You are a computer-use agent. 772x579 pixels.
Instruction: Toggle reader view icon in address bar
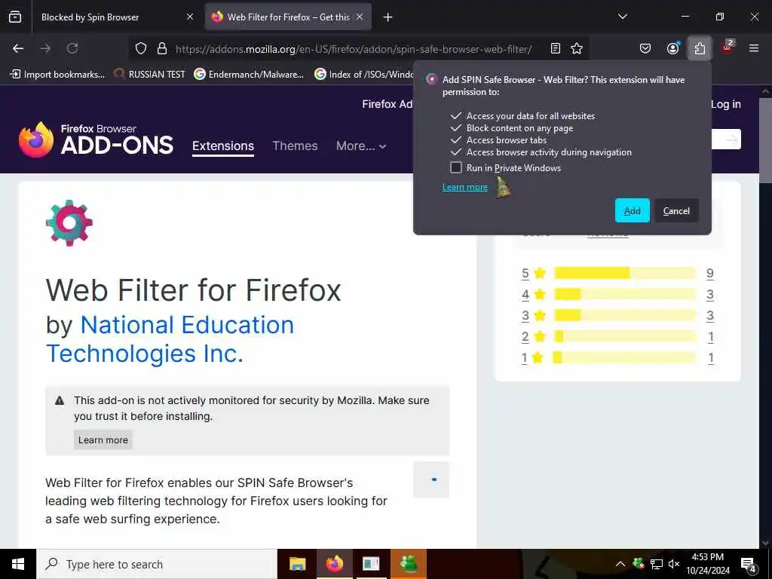556,48
